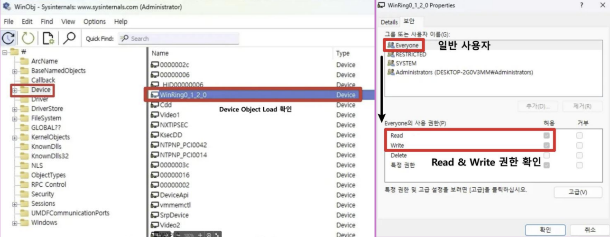The height and width of the screenshot is (237, 610).
Task: Expand the Device tree node
Action: pos(15,90)
